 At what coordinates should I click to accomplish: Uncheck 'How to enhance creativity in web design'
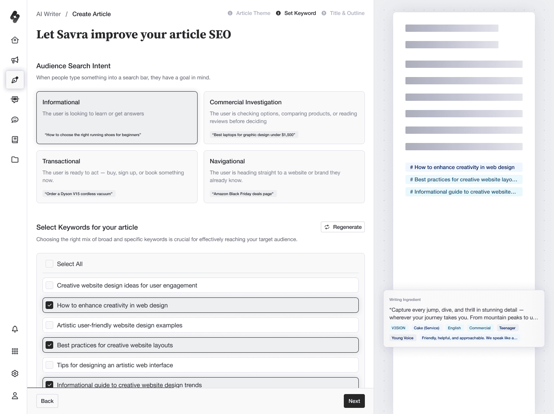click(49, 305)
